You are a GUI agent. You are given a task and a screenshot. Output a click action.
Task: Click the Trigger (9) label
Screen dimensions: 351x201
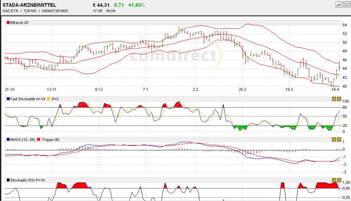(x=51, y=140)
